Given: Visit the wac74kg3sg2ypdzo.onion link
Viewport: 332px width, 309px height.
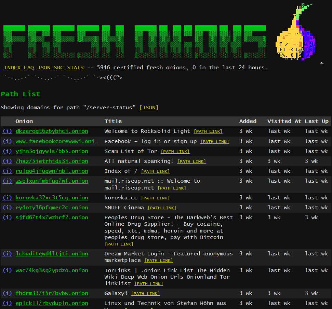Looking at the screenshot, I should coord(52,270).
